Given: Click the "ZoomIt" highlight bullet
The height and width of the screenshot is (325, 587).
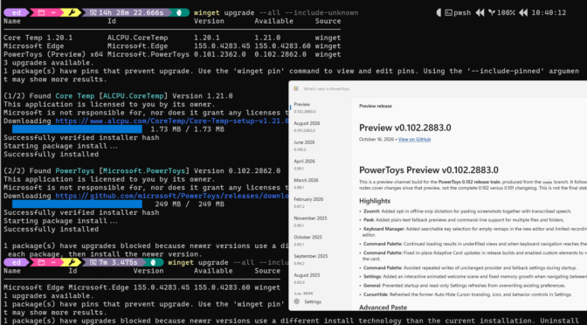Looking at the screenshot, I should tap(467, 211).
